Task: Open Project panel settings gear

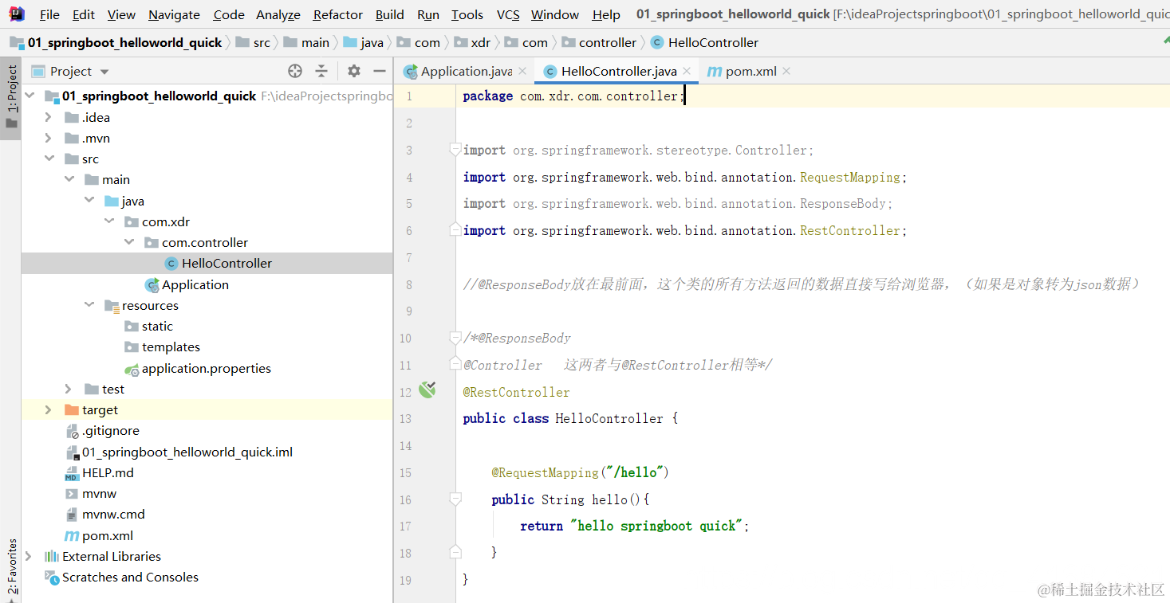Action: point(354,71)
